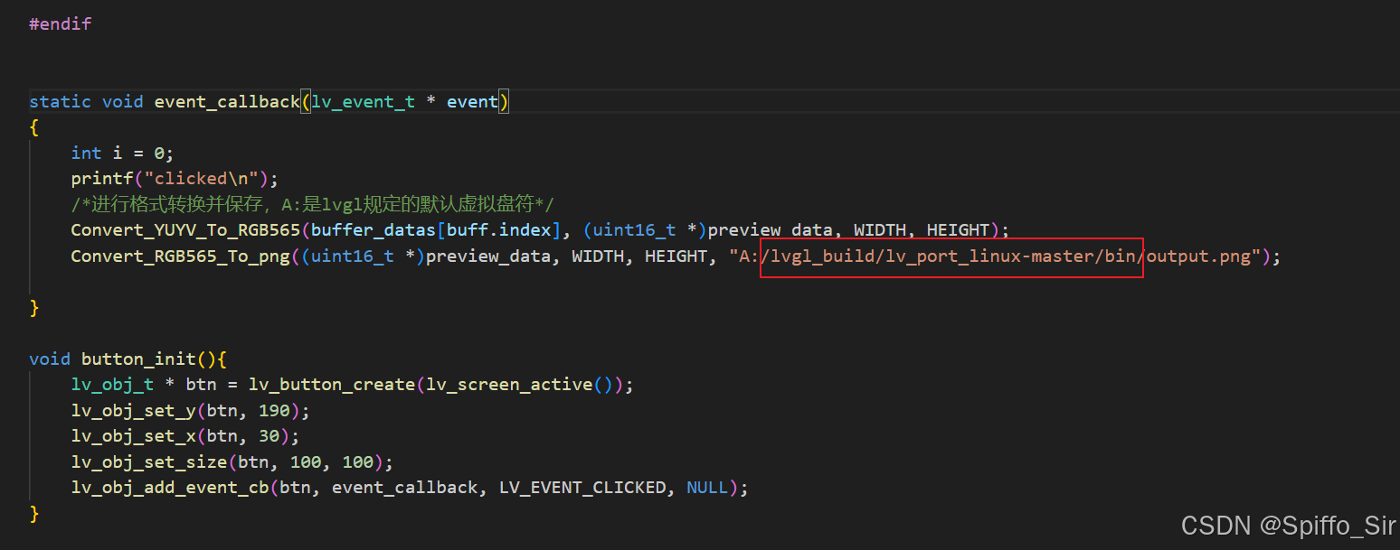This screenshot has height=550, width=1400.
Task: Click output.png in the file path string
Action: point(1197,256)
